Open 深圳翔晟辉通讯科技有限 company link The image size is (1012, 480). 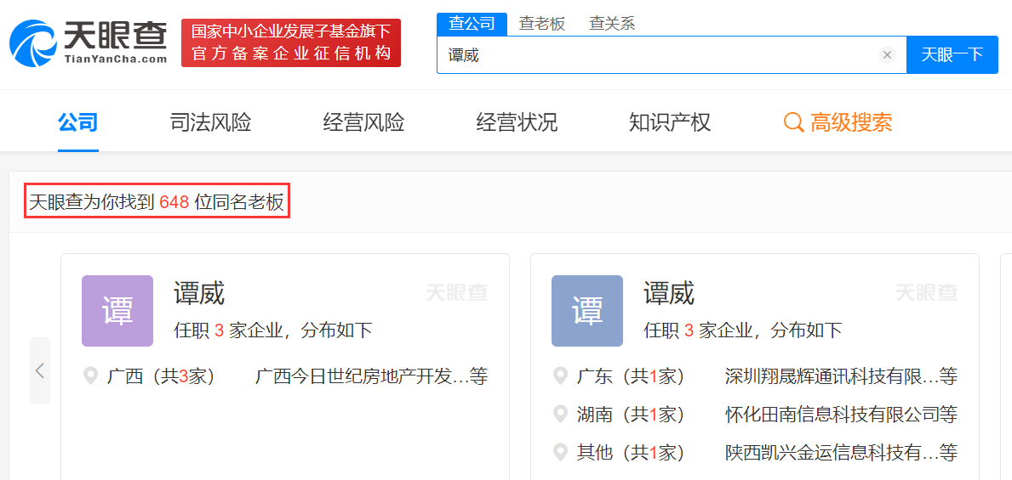tap(841, 376)
